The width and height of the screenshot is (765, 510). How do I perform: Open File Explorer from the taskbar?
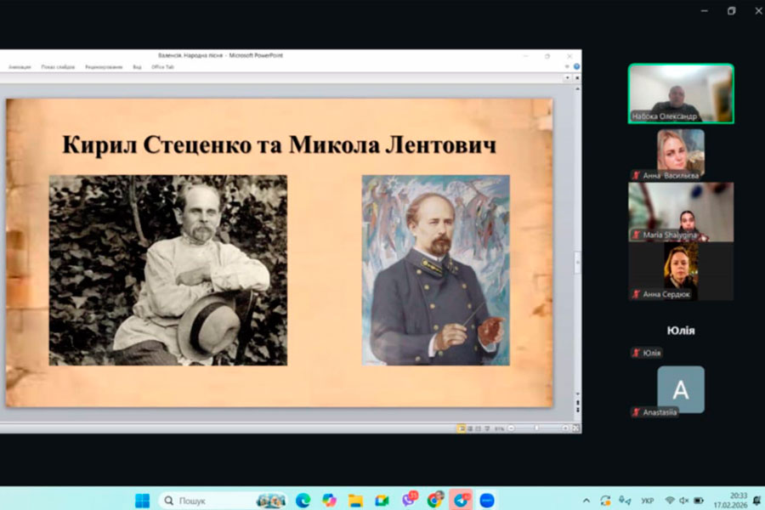coord(355,501)
